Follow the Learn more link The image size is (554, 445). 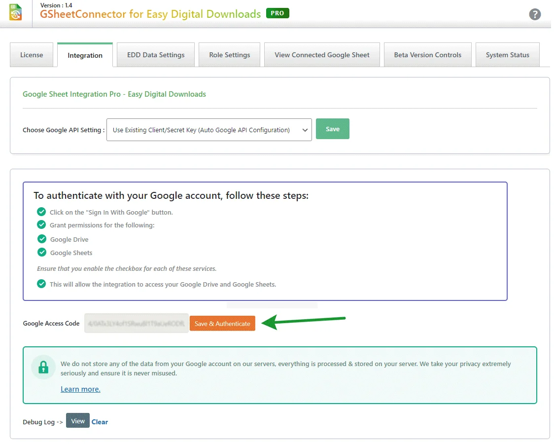click(x=80, y=389)
